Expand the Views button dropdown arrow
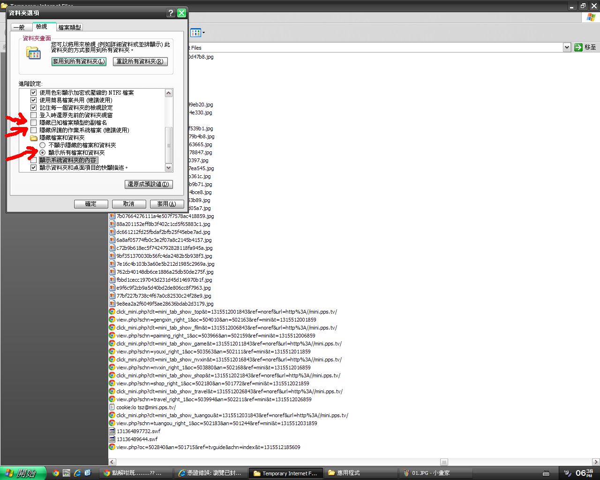600x480 pixels. [203, 33]
